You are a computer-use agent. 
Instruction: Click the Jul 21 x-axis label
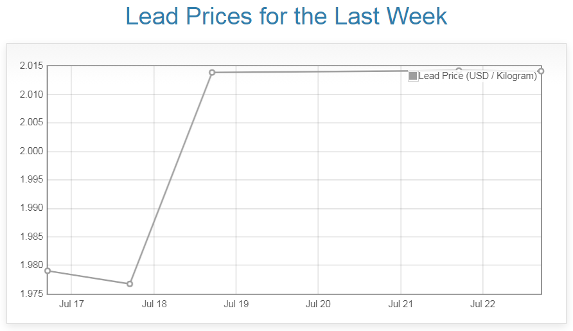[x=400, y=304]
